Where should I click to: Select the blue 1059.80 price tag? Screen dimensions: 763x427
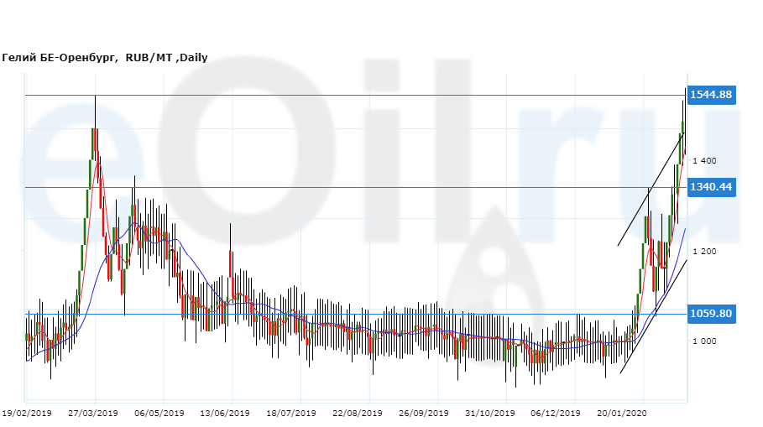711,314
